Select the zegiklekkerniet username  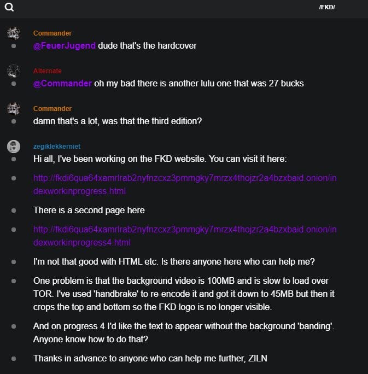coord(56,147)
